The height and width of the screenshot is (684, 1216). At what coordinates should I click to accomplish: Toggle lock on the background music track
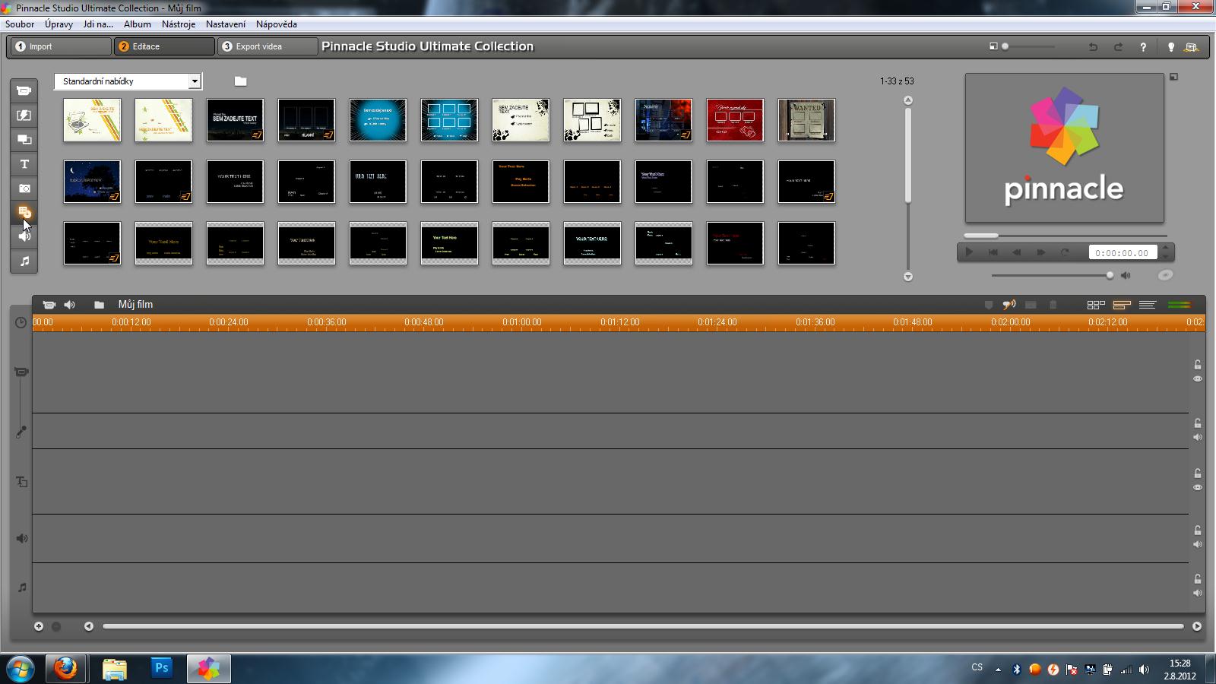click(x=1197, y=579)
